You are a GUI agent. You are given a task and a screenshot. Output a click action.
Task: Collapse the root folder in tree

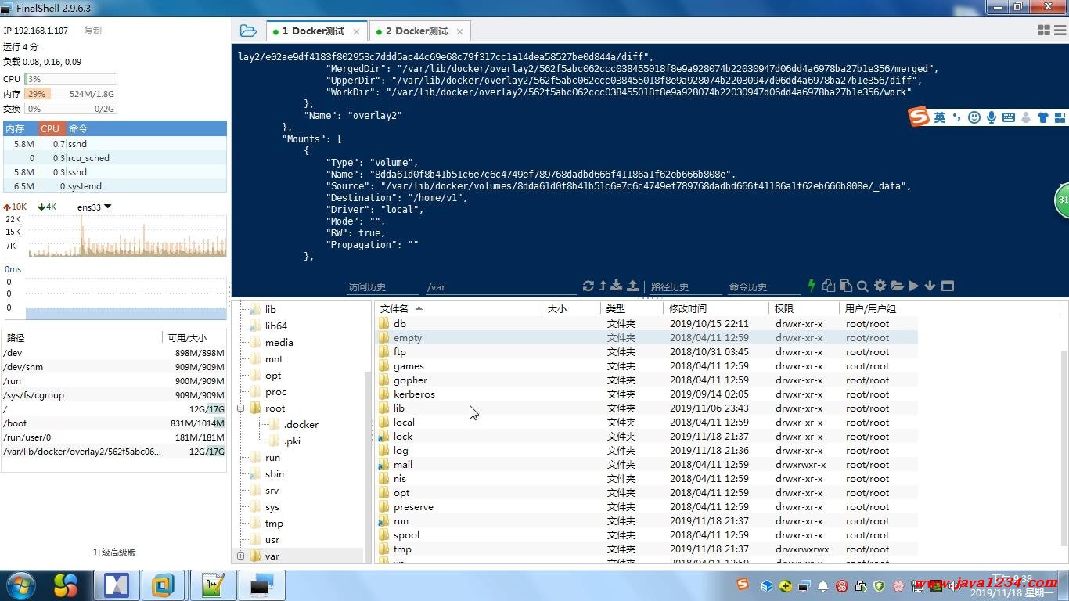pos(241,408)
